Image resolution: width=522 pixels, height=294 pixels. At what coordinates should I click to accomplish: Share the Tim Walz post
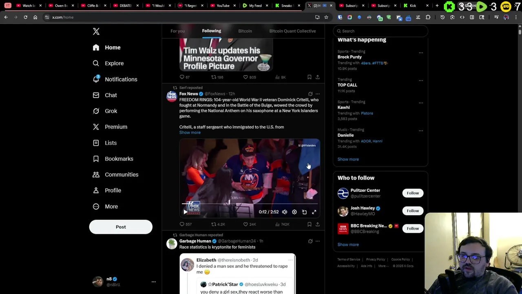click(x=318, y=77)
